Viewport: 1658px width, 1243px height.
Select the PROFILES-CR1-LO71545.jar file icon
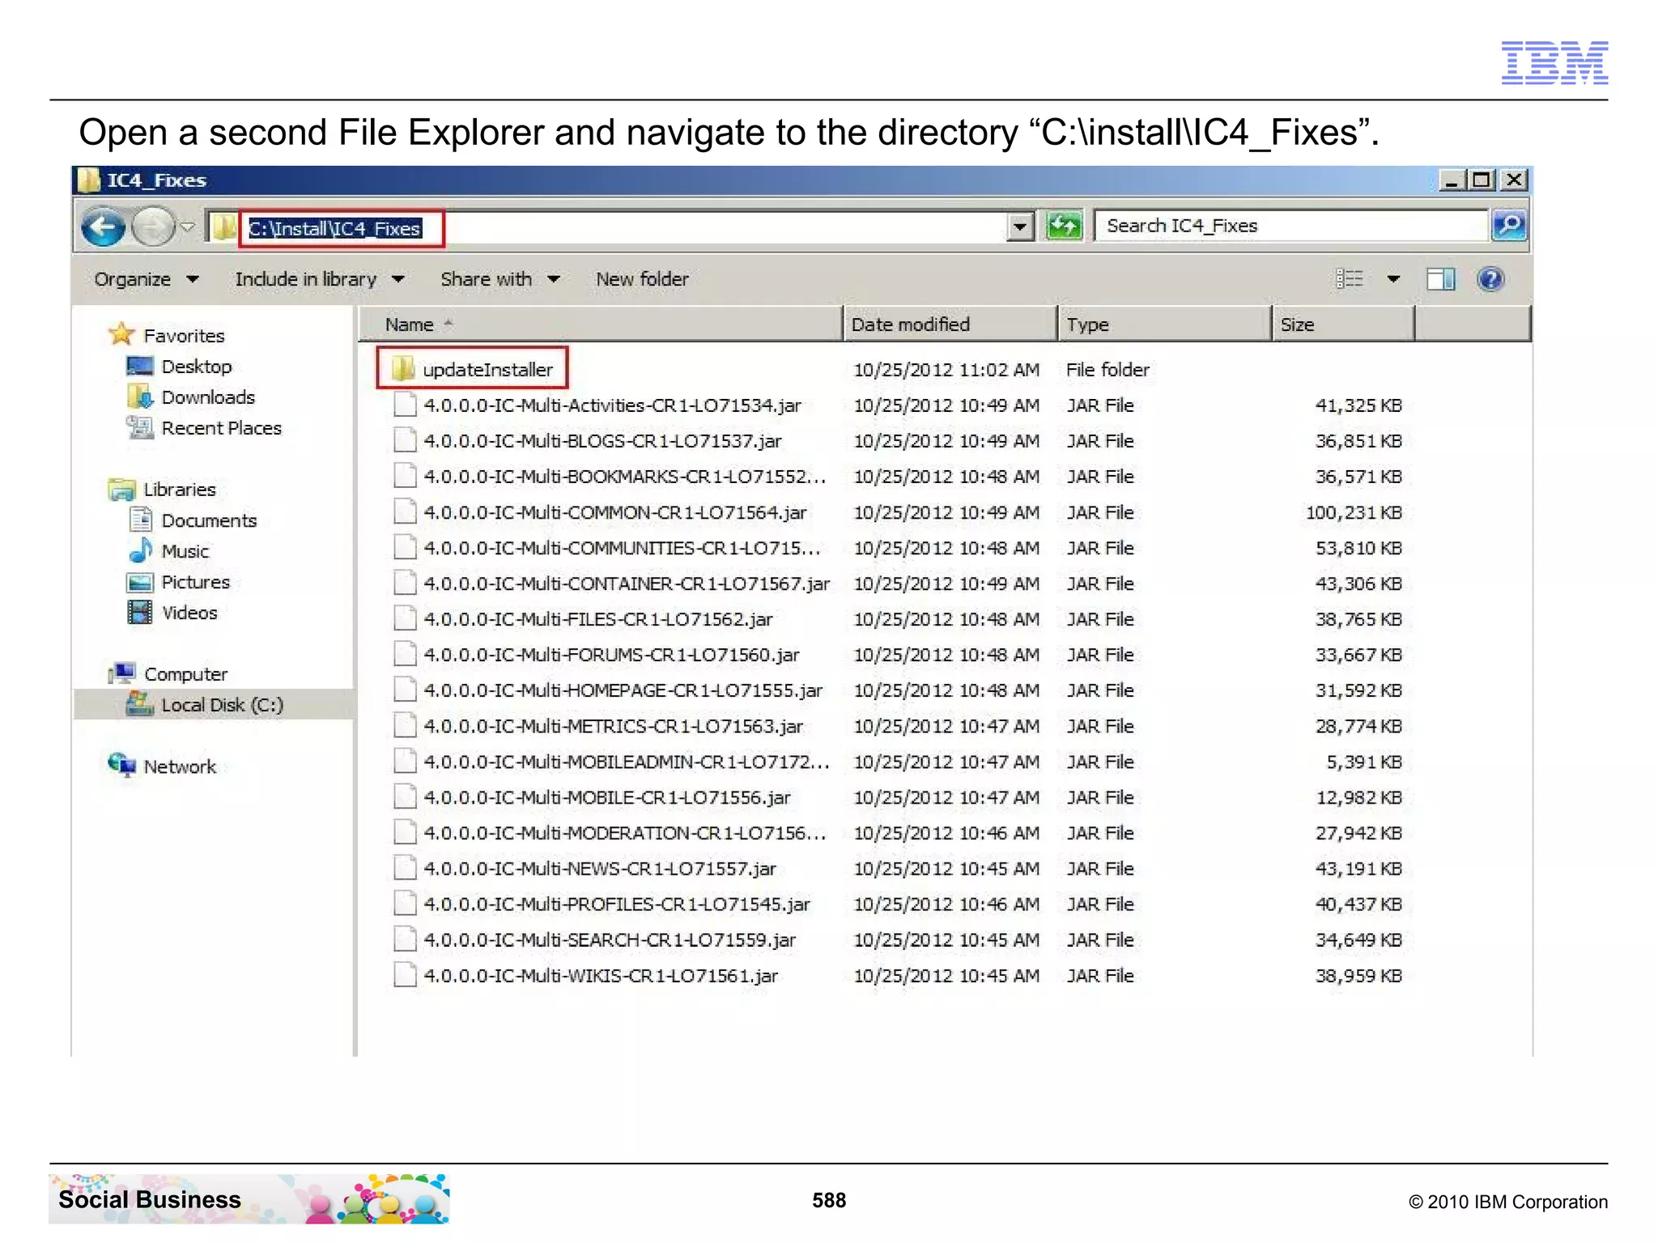tap(405, 903)
